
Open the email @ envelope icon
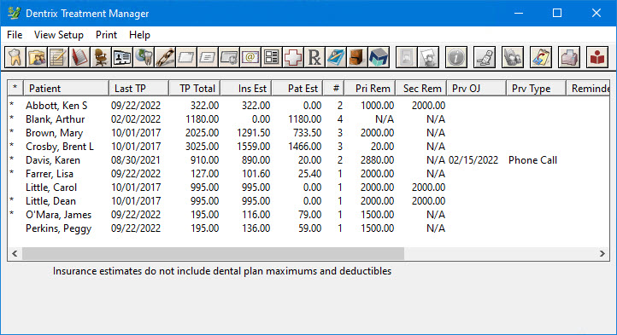click(250, 58)
